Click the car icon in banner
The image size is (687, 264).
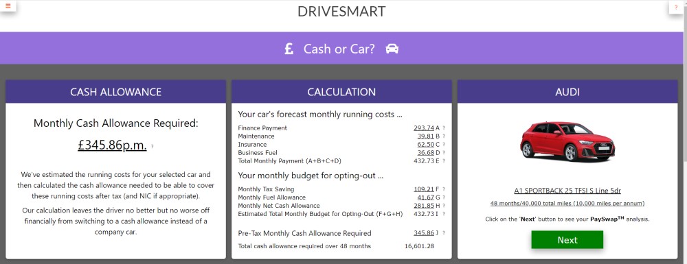click(x=392, y=49)
